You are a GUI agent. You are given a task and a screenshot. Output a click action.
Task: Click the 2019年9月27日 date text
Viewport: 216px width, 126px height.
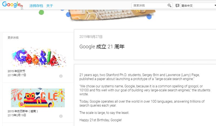point(91,37)
